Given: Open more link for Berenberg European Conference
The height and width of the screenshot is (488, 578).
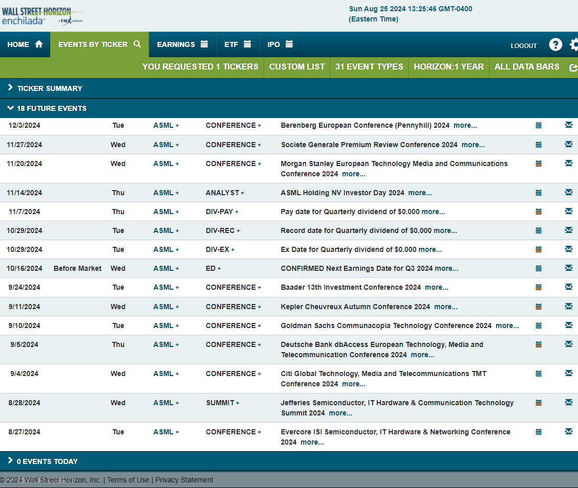Looking at the screenshot, I should click(x=465, y=126).
